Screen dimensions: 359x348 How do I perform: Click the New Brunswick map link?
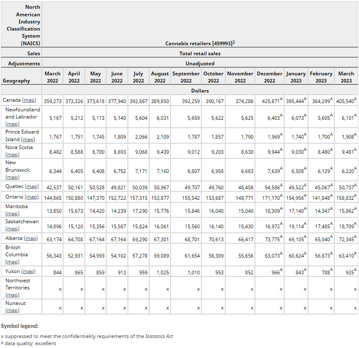pos(12,178)
